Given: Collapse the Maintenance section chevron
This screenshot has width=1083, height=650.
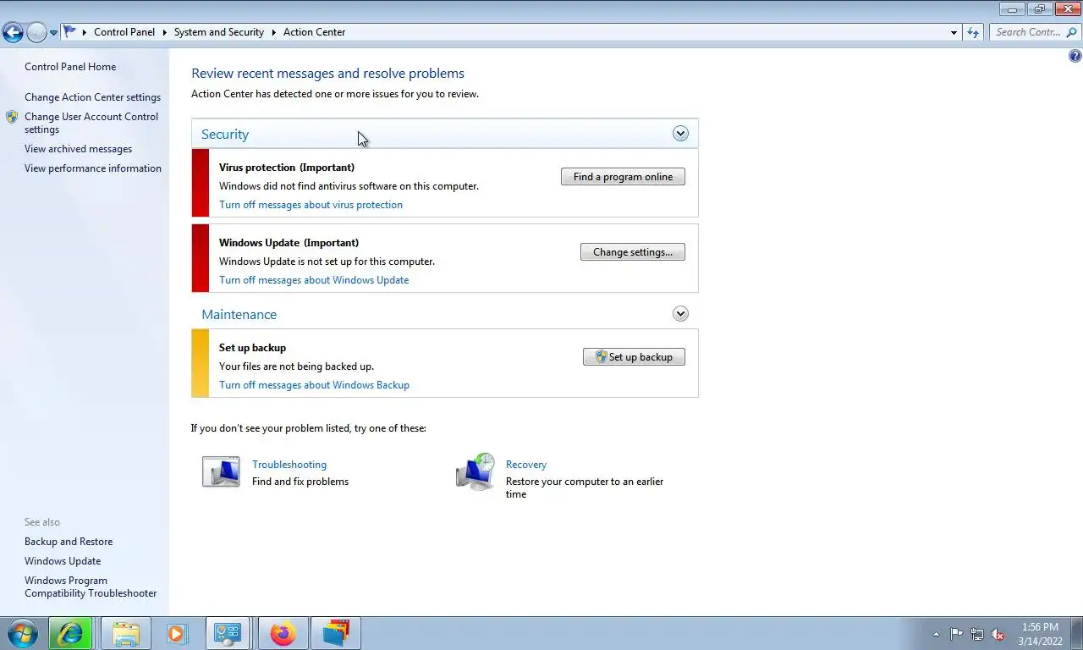Looking at the screenshot, I should tap(680, 314).
